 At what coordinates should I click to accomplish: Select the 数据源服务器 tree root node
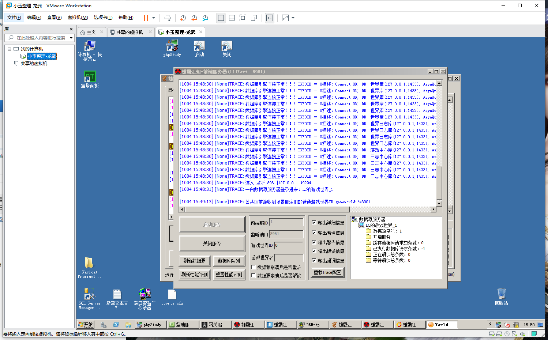click(x=372, y=219)
